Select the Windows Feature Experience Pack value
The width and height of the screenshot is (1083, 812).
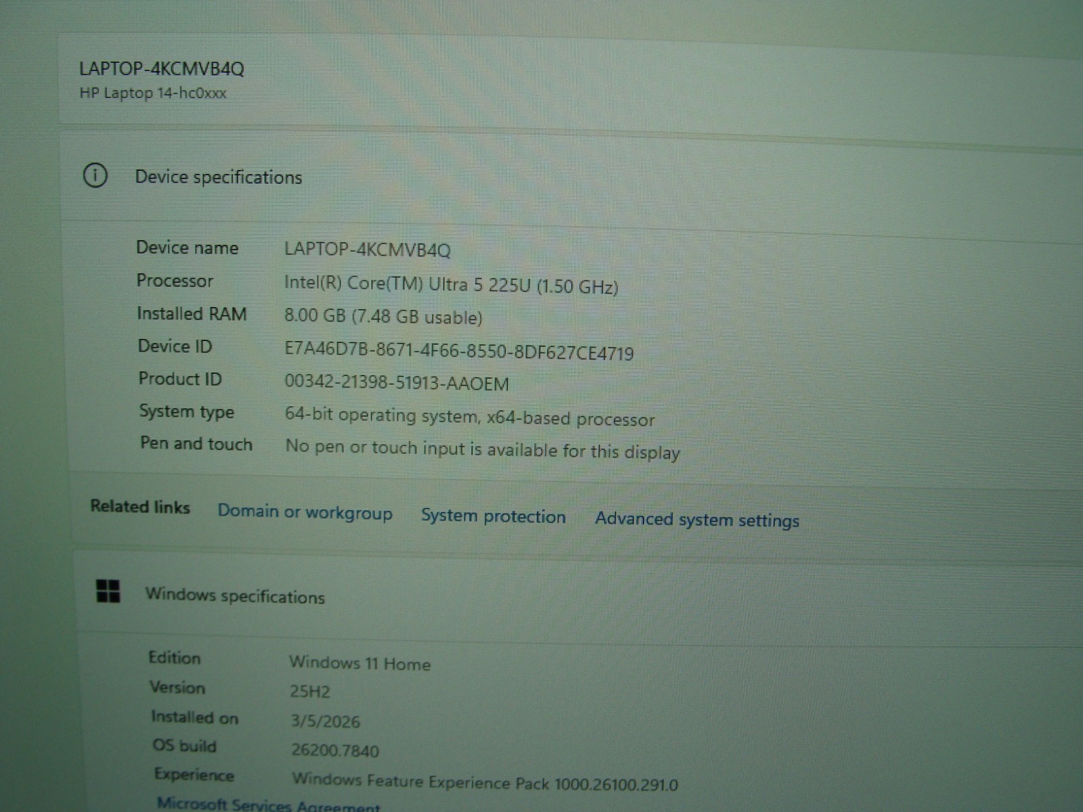pyautogui.click(x=485, y=782)
